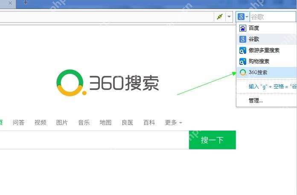Expand the address bar history dropdown arrow
The image size is (297, 195).
[229, 17]
